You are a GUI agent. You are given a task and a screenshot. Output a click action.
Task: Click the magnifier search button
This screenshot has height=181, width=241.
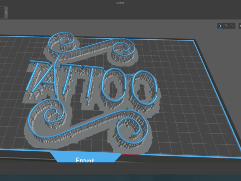pyautogui.click(x=6, y=13)
